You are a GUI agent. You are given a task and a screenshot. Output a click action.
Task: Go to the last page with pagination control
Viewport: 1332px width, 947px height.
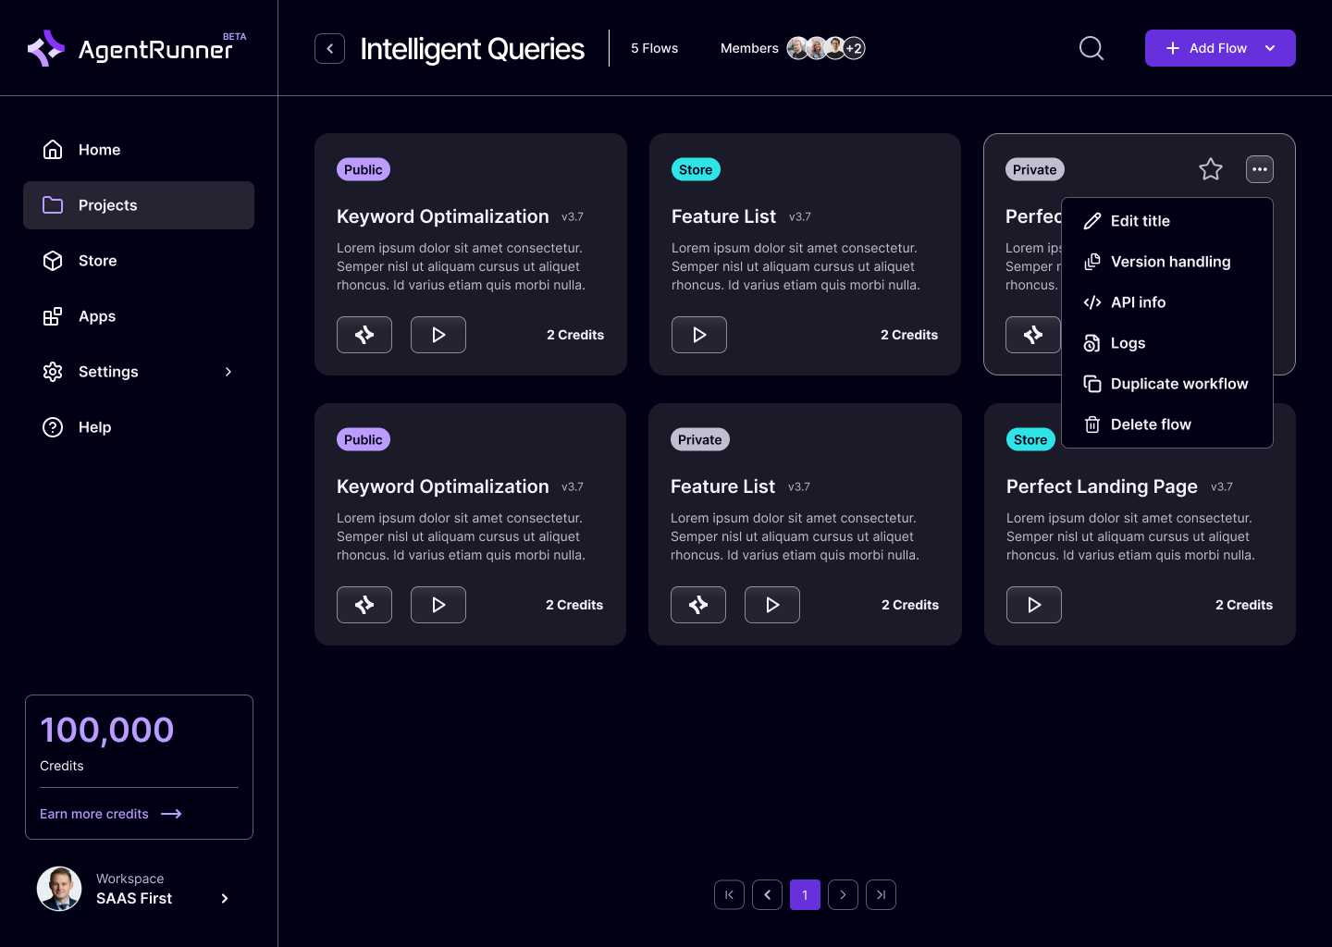[x=881, y=894]
